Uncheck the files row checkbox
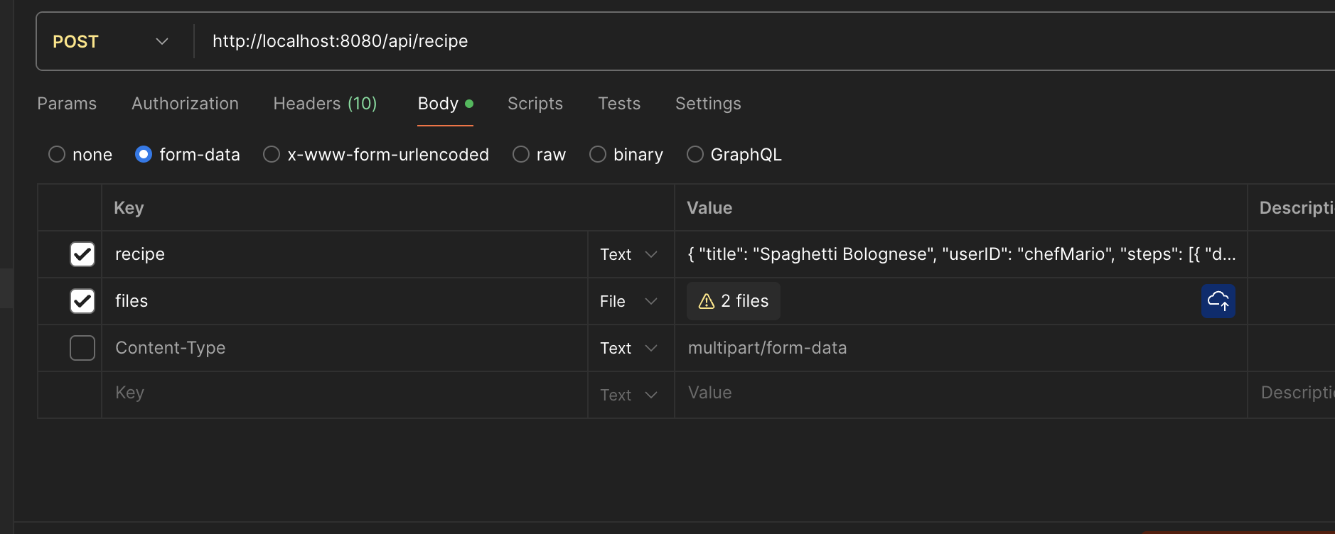1335x534 pixels. [82, 301]
